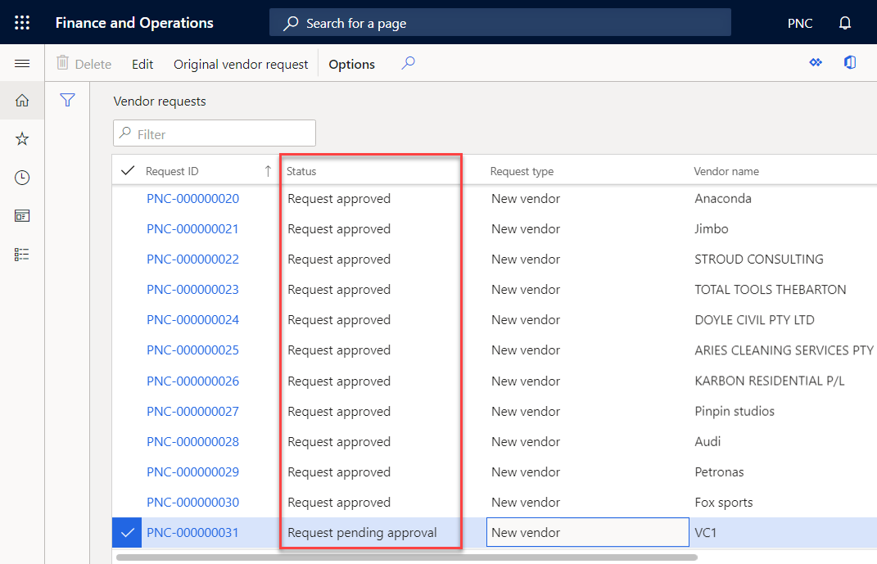Open request PNC-000000028 link

[193, 441]
